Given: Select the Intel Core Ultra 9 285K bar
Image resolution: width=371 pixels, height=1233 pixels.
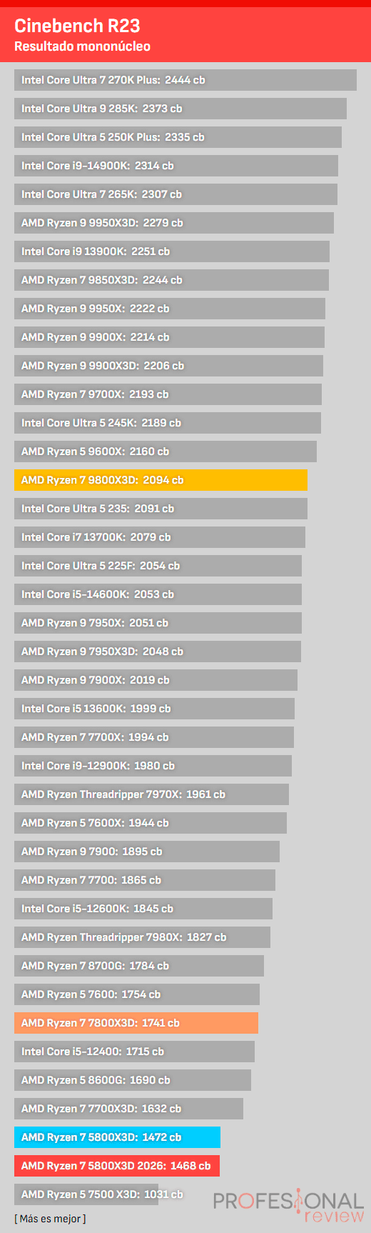Looking at the screenshot, I should click(181, 109).
